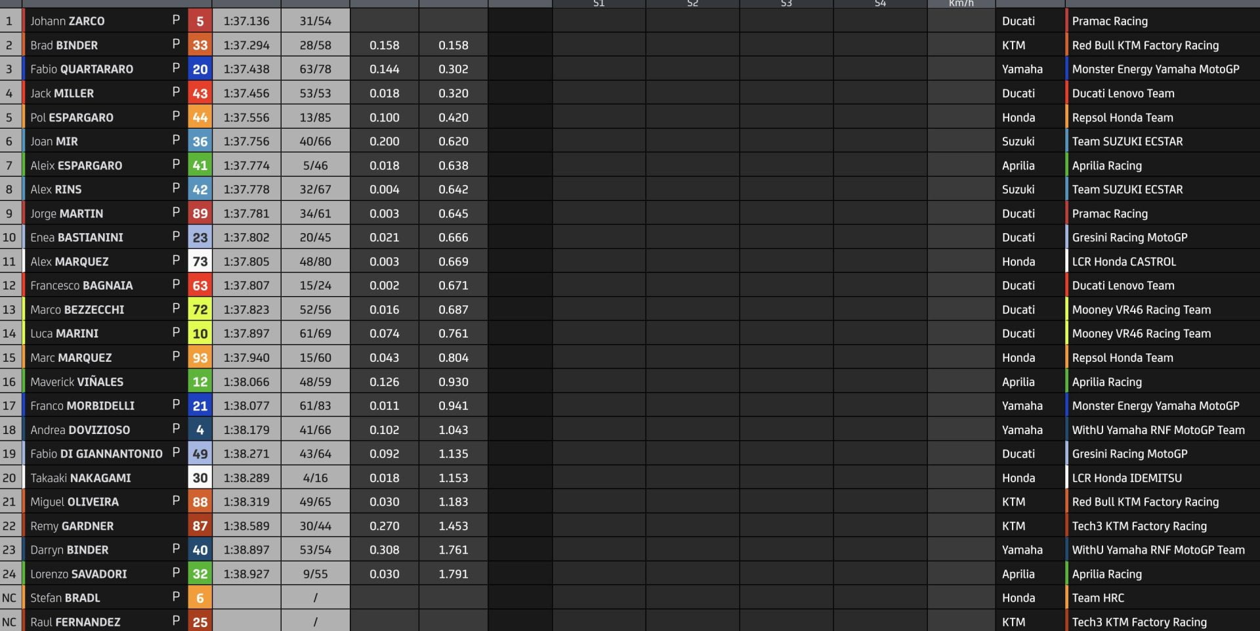This screenshot has width=1260, height=631.
Task: Click team Gresini Racing MotoGP for BASTIANINI
Action: [x=1129, y=237]
